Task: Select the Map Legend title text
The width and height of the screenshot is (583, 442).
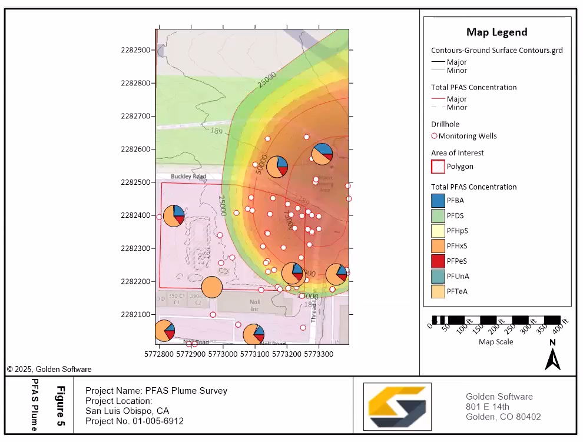Action: (496, 32)
